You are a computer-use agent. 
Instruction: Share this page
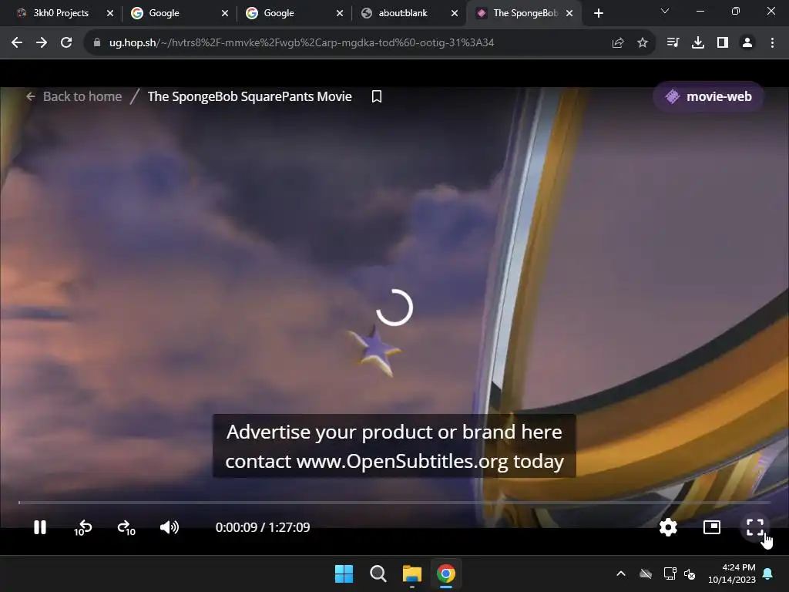point(618,42)
